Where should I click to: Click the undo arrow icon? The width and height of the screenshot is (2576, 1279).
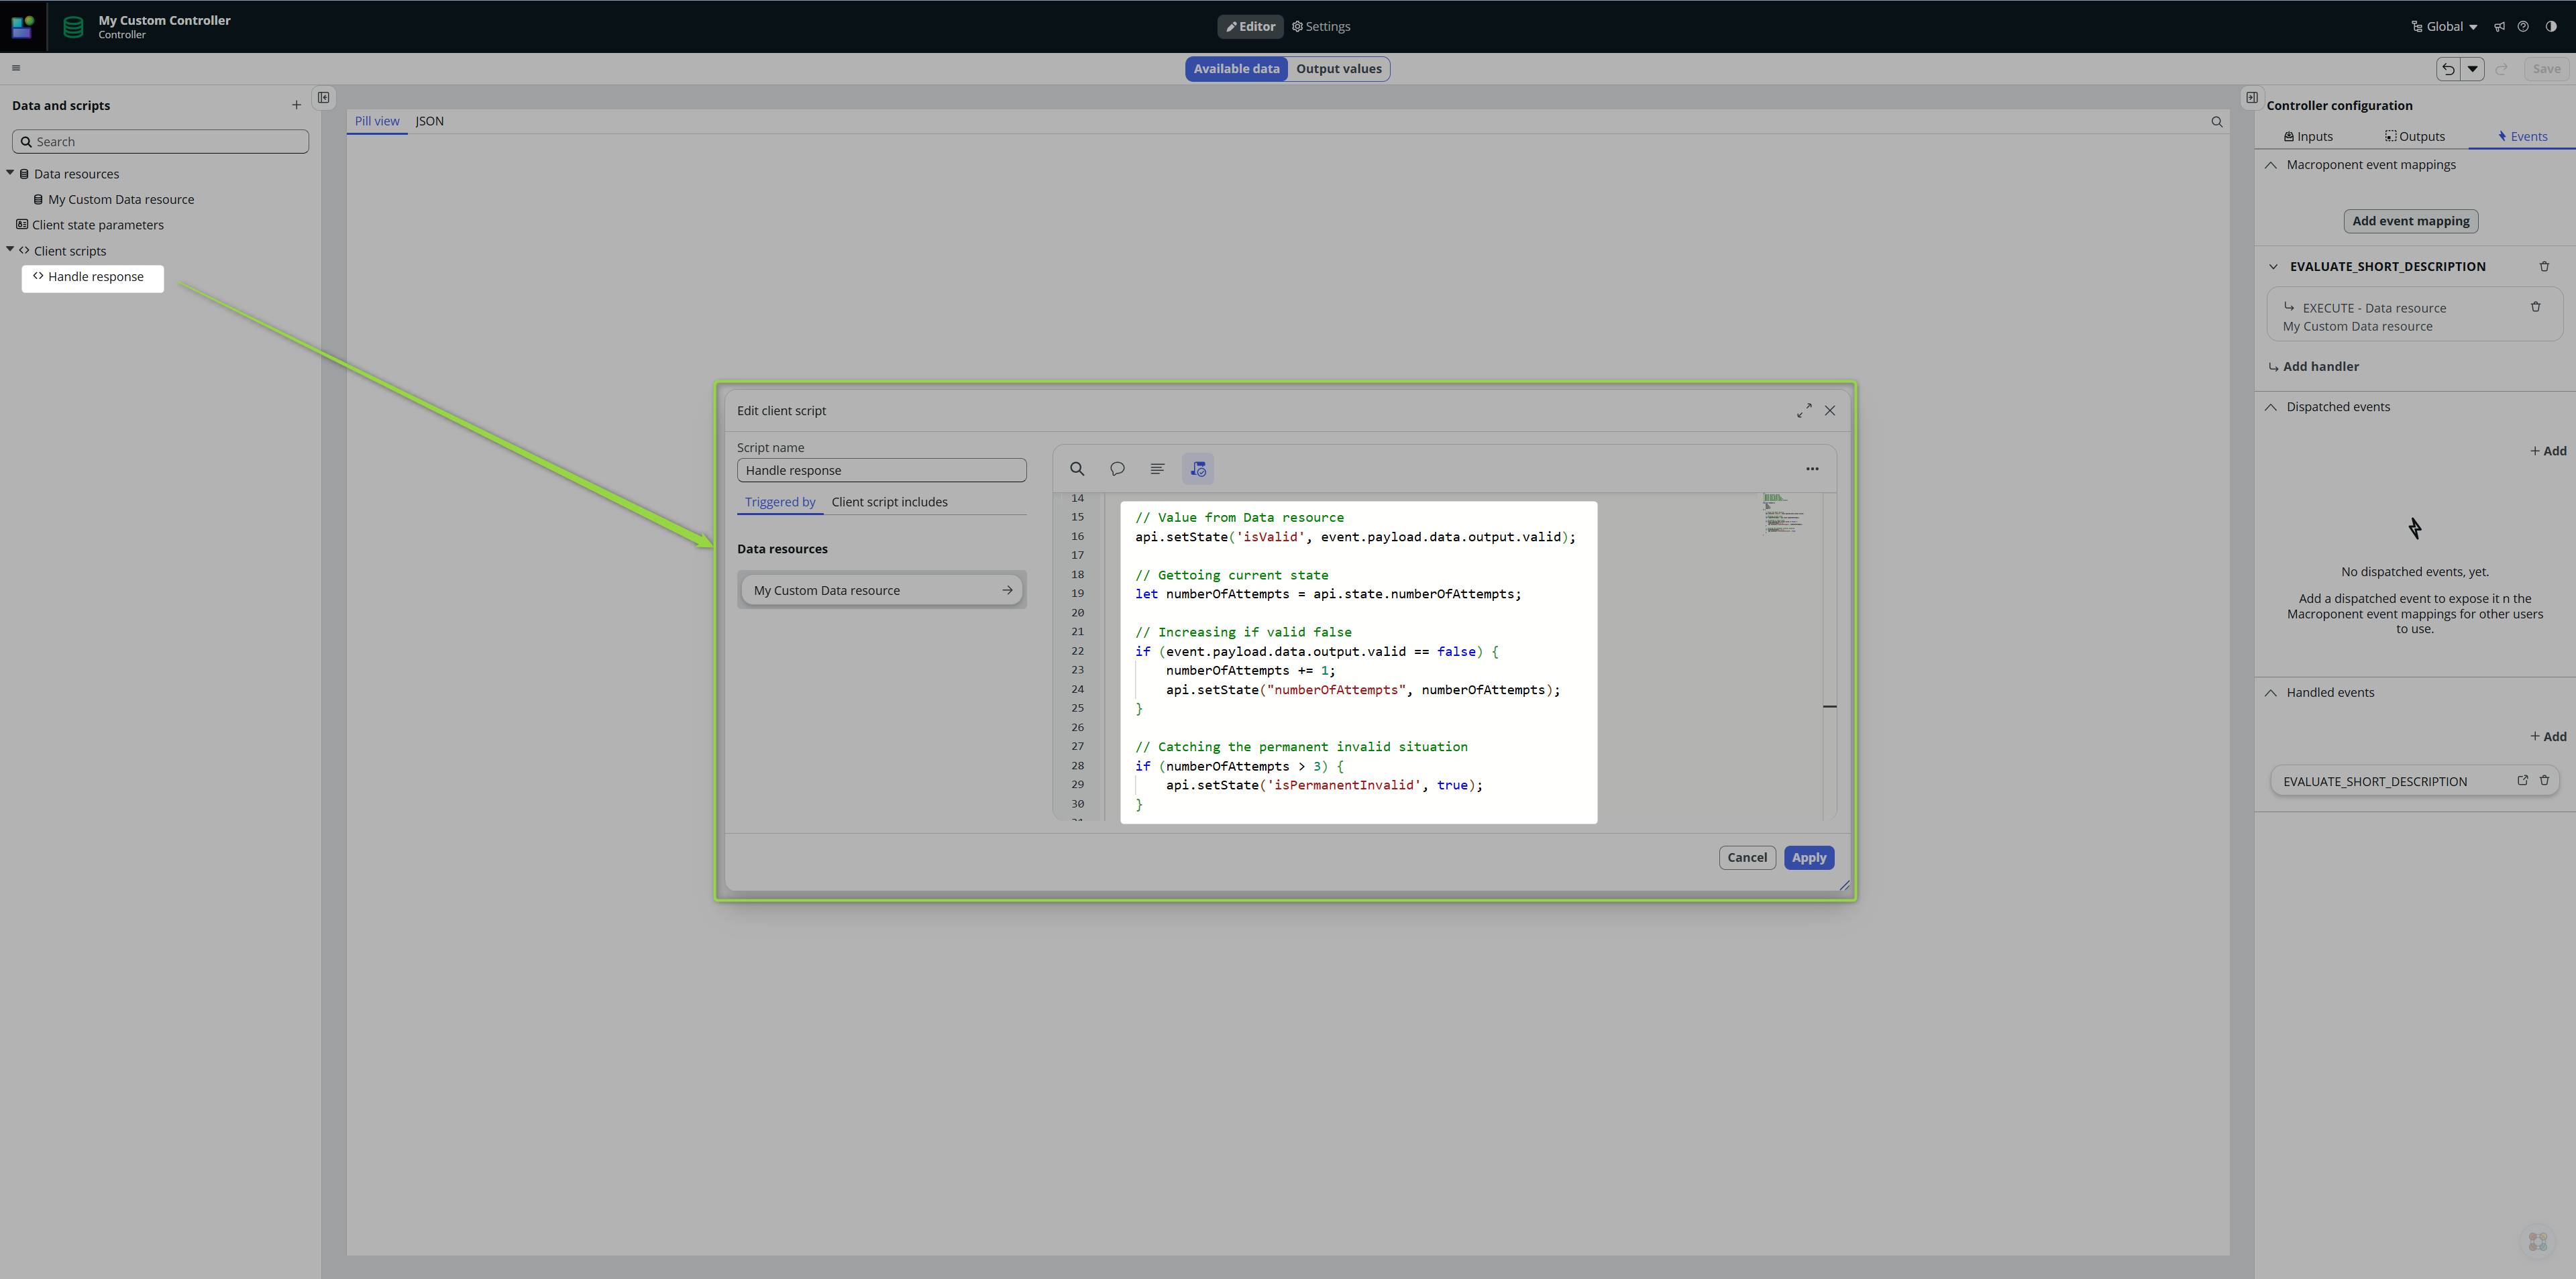click(x=2448, y=69)
